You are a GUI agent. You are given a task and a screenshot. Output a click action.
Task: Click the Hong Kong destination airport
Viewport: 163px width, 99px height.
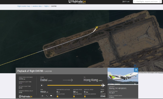pyautogui.click(x=93, y=80)
